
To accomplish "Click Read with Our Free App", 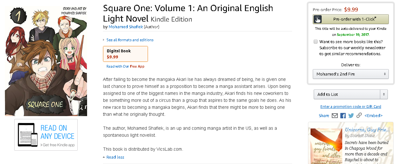I will pos(125,67).
